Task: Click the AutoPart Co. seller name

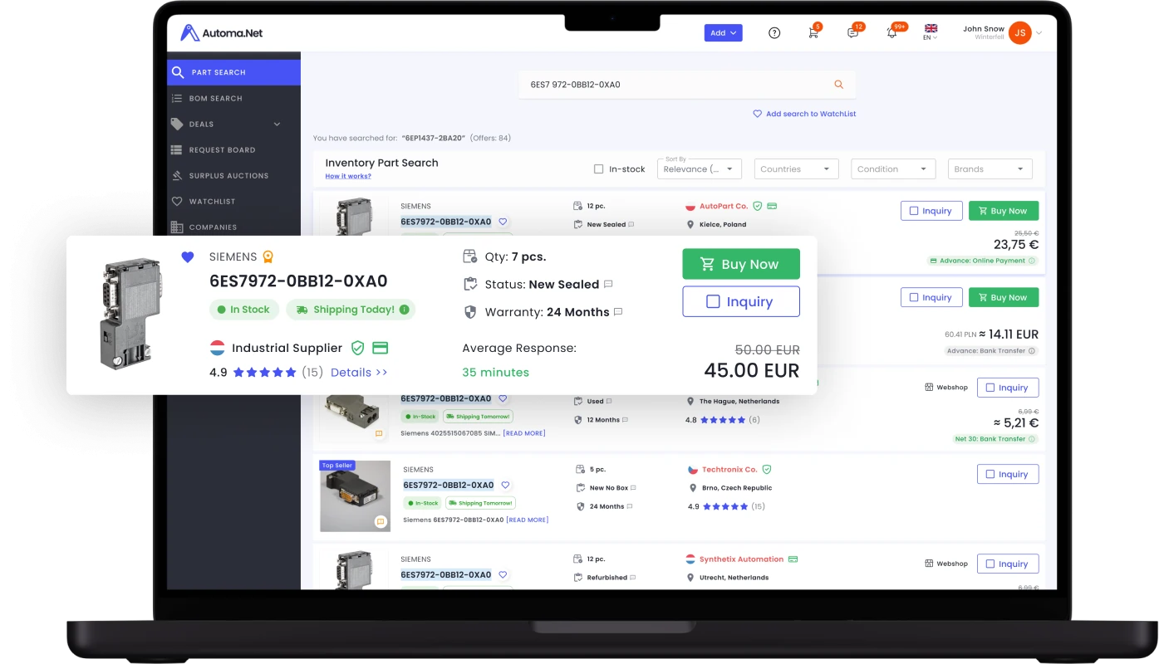Action: tap(724, 206)
